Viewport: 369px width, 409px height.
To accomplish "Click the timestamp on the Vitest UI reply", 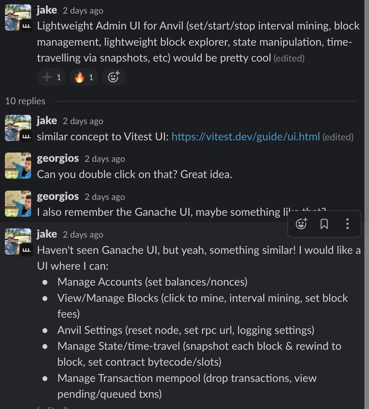I will 83,121.
